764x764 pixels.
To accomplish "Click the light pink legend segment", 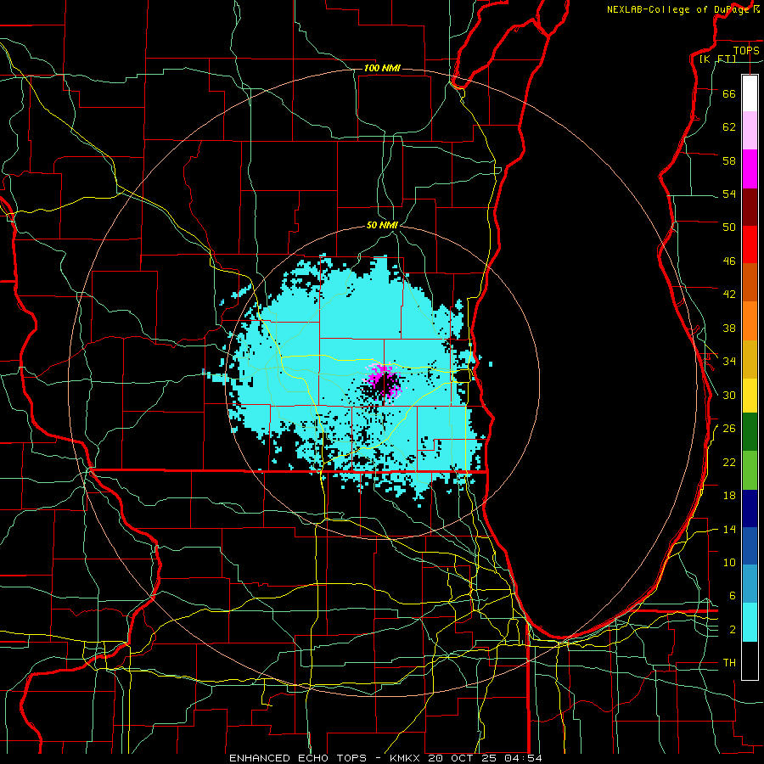I will tap(750, 131).
